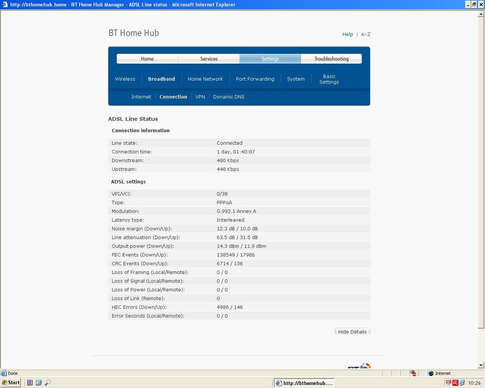Open the System settings menu
Screen dimensions: 485x388
coord(296,79)
